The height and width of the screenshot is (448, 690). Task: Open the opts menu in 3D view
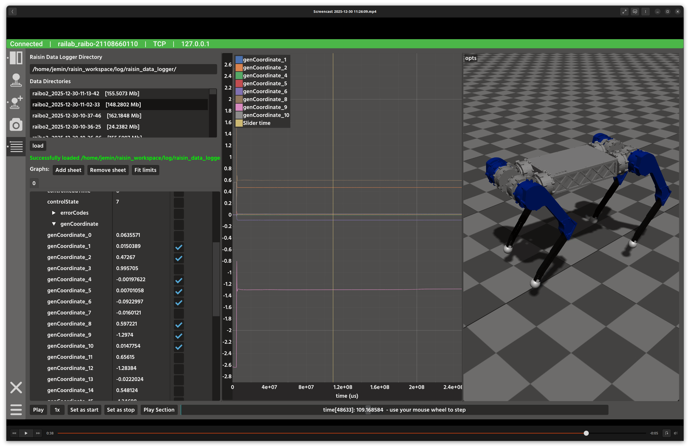point(470,58)
